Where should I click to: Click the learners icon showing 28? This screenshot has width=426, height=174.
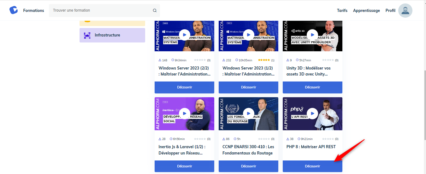point(160,139)
